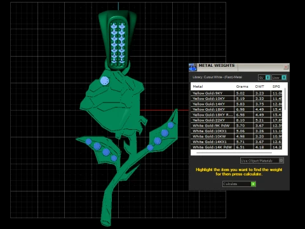This screenshot has width=305, height=229.
Task: Toggle the User library switch
Action: pos(284,78)
